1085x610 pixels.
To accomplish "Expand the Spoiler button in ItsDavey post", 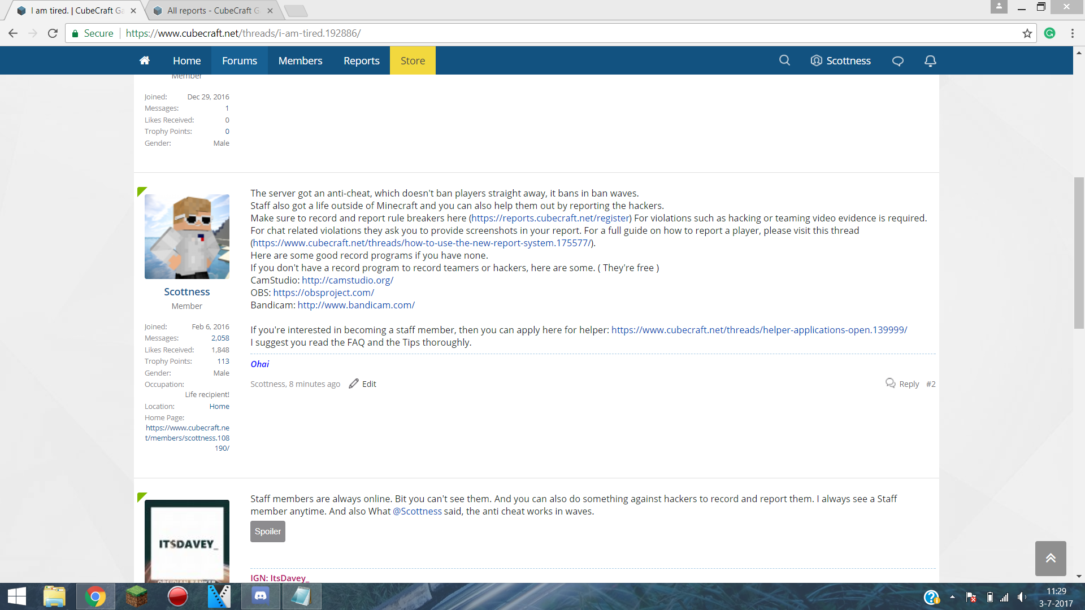I will (x=268, y=531).
